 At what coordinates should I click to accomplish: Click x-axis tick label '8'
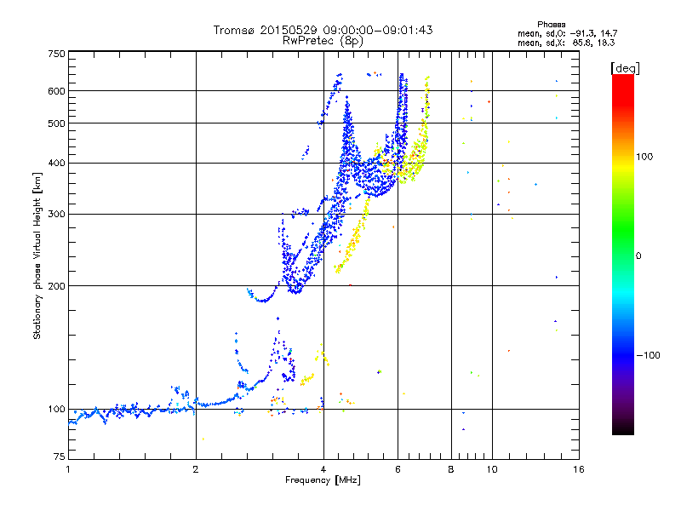pyautogui.click(x=451, y=469)
